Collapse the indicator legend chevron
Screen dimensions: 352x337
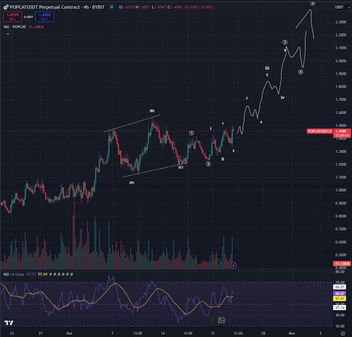[x=8, y=34]
